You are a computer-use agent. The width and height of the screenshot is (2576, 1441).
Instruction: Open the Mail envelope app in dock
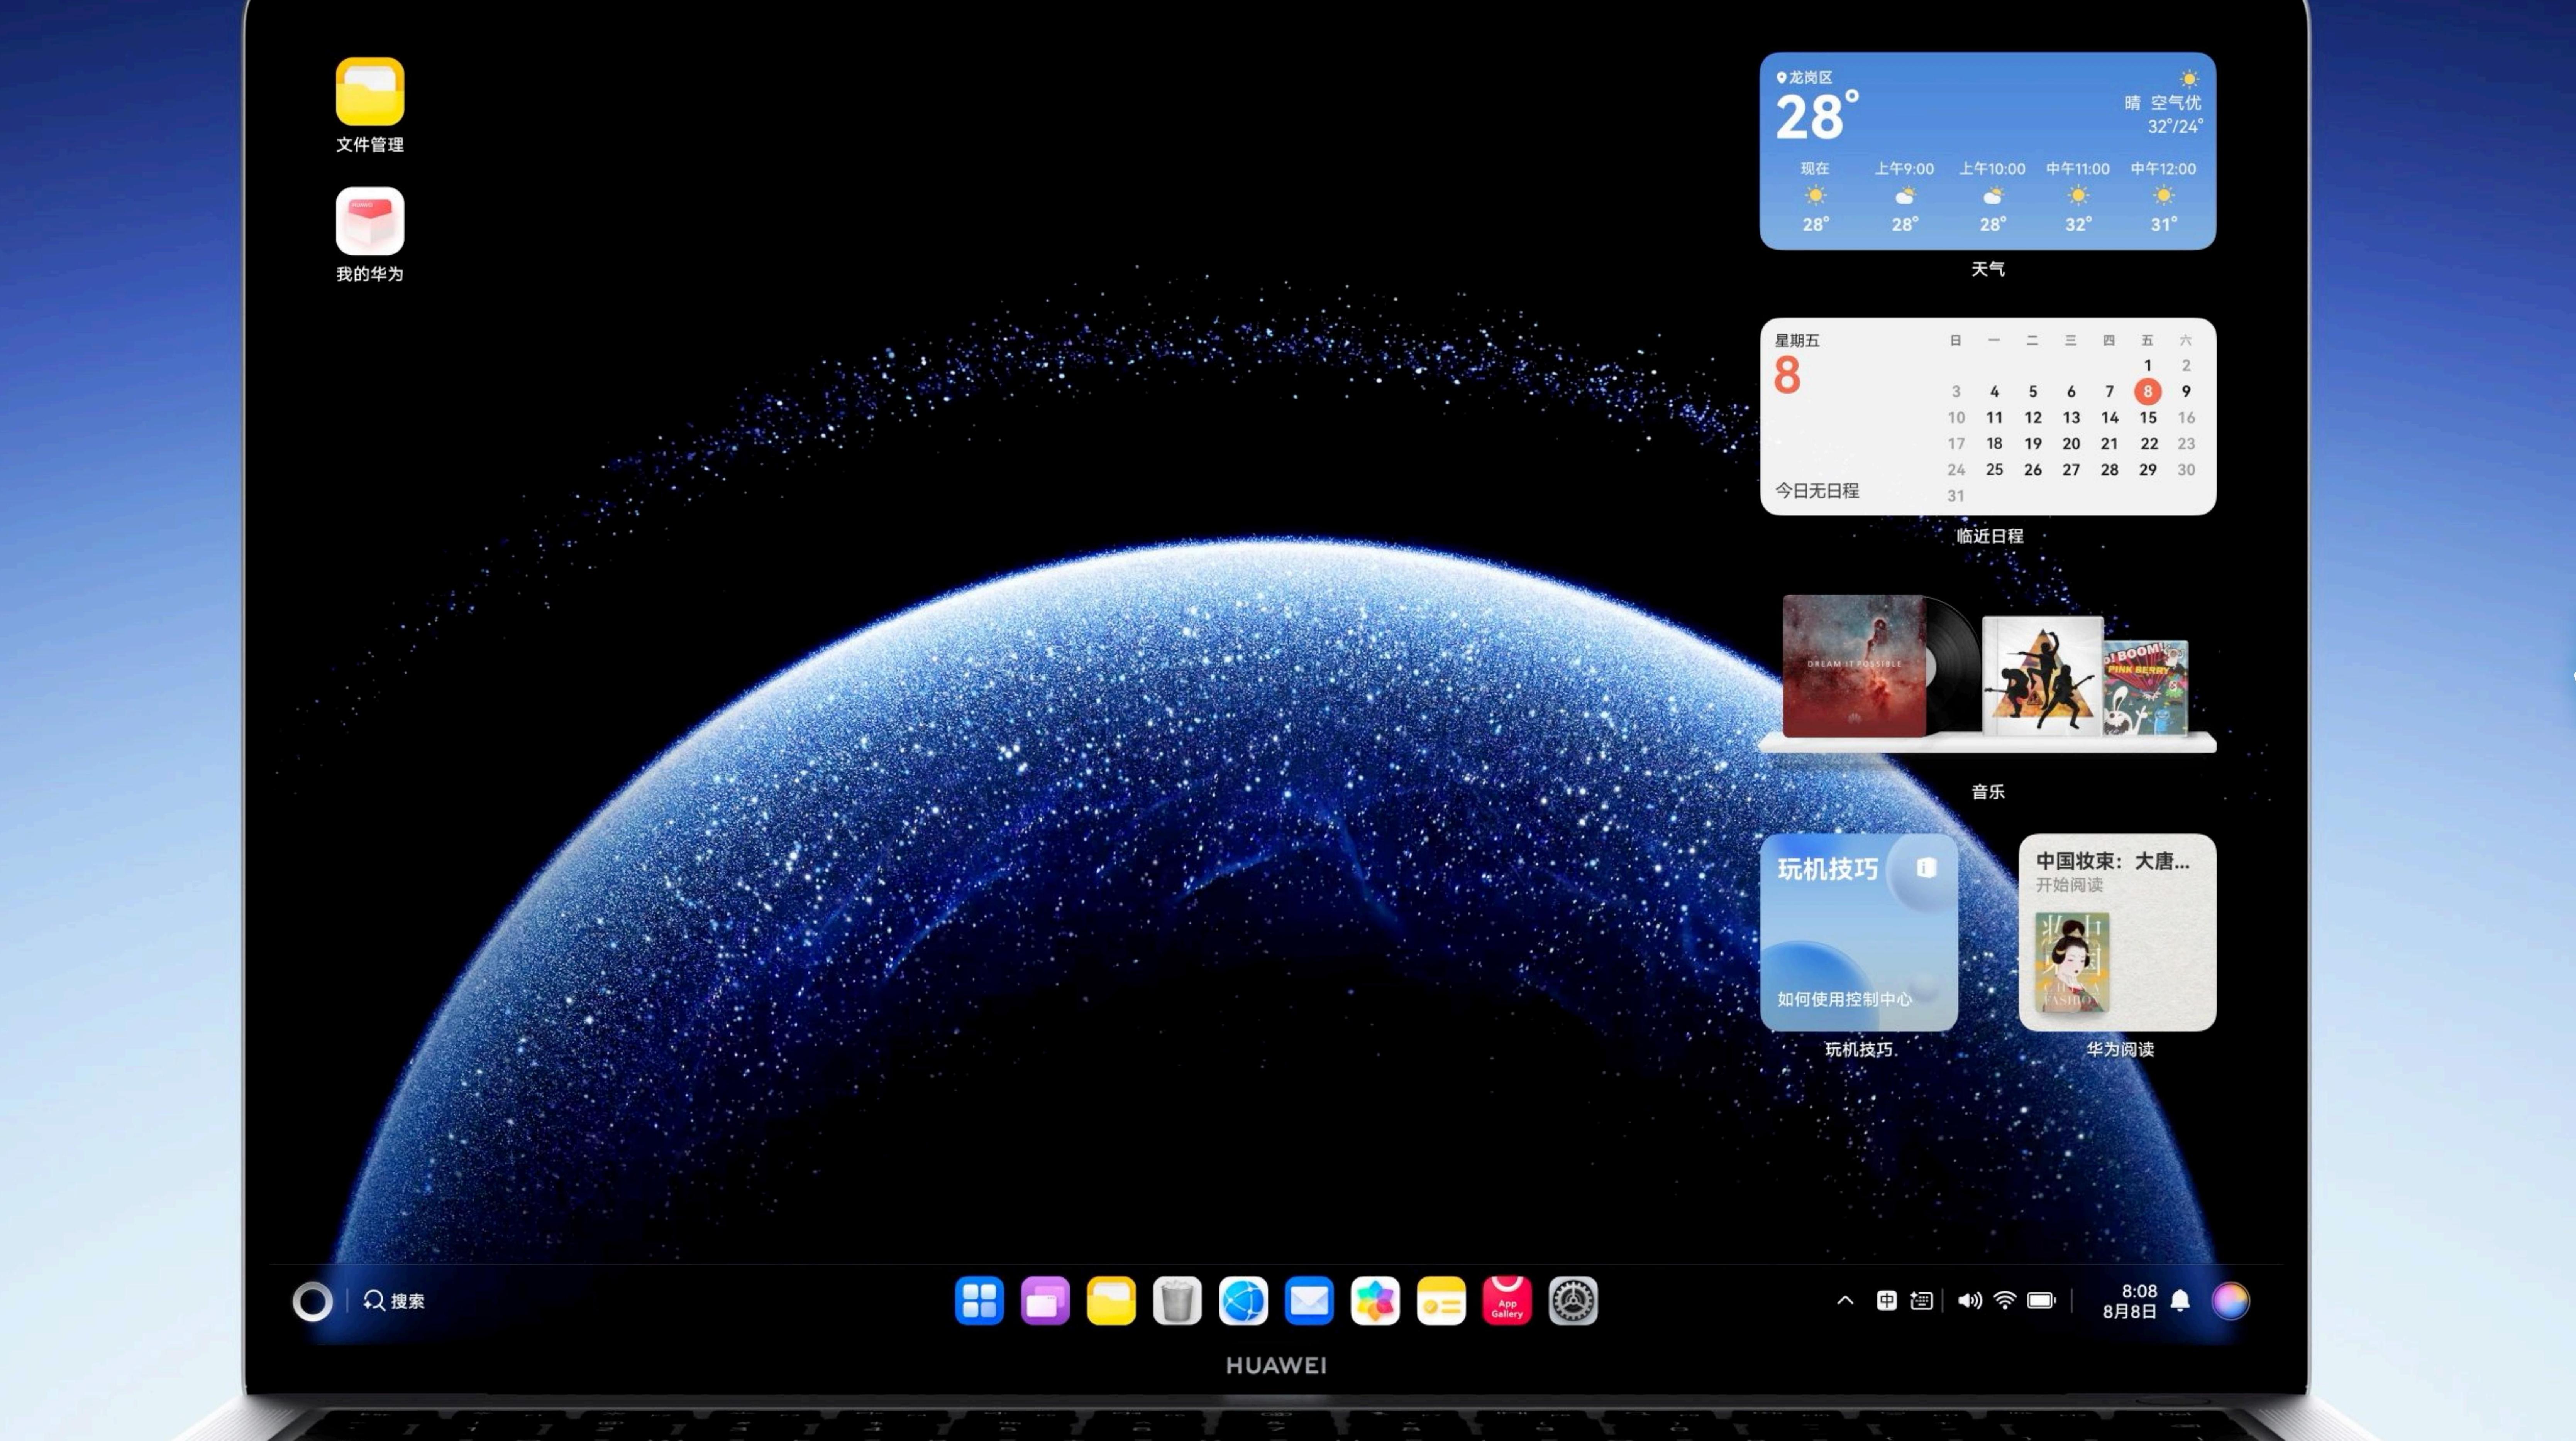(x=1309, y=1301)
